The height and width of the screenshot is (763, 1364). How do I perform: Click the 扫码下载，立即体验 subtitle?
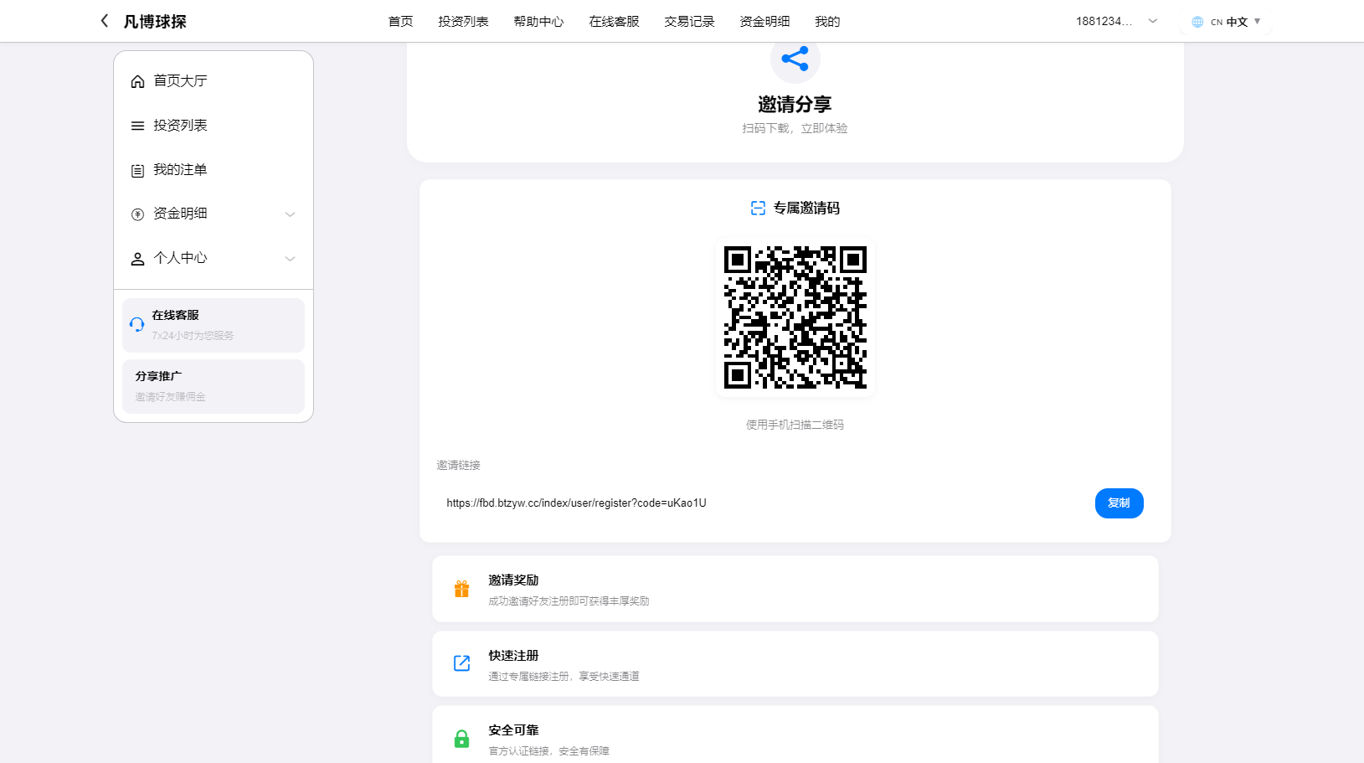795,128
